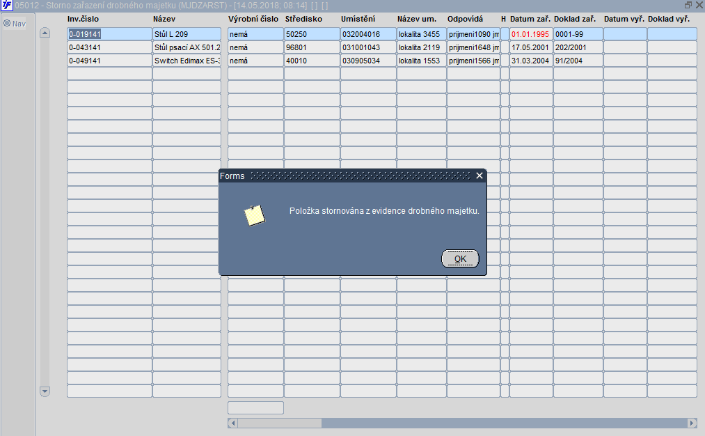Click the date cell 17.05.2001
This screenshot has height=436, width=705.
(531, 47)
